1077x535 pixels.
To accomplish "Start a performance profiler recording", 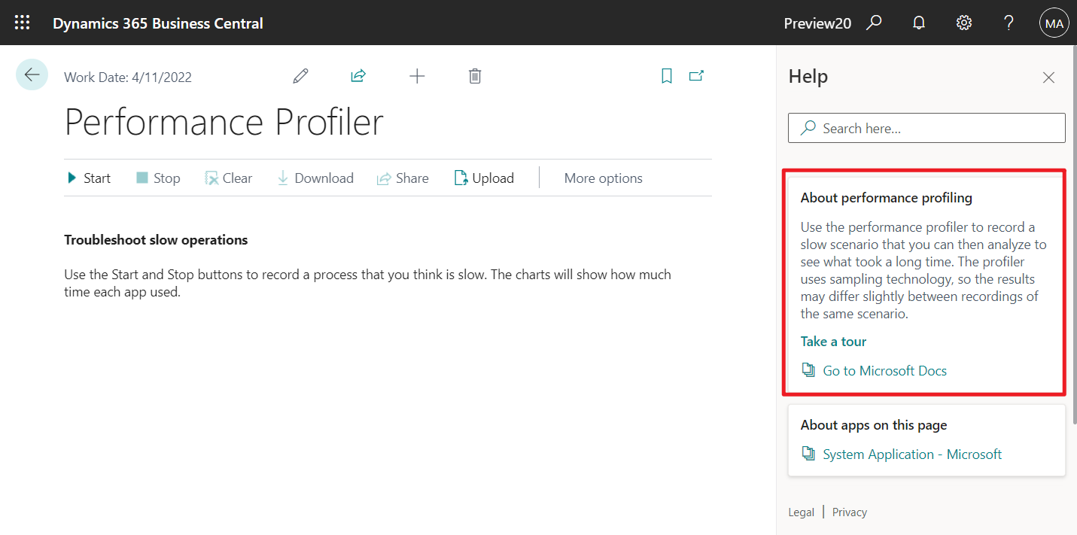I will (x=88, y=178).
